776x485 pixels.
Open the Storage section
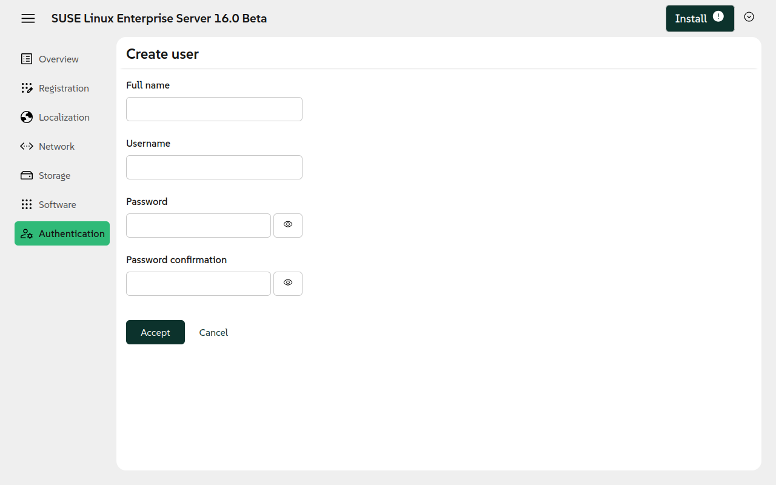coord(55,175)
